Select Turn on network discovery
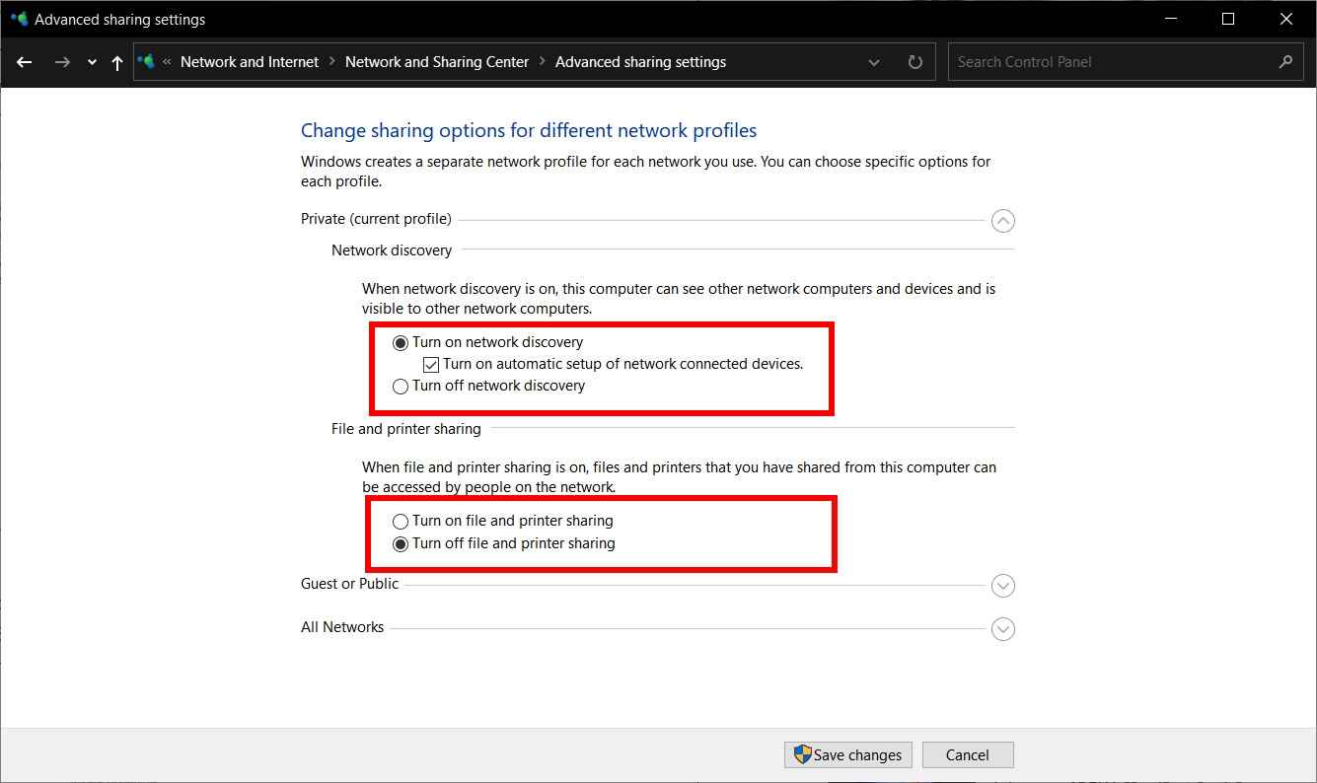The image size is (1317, 783). pos(488,342)
